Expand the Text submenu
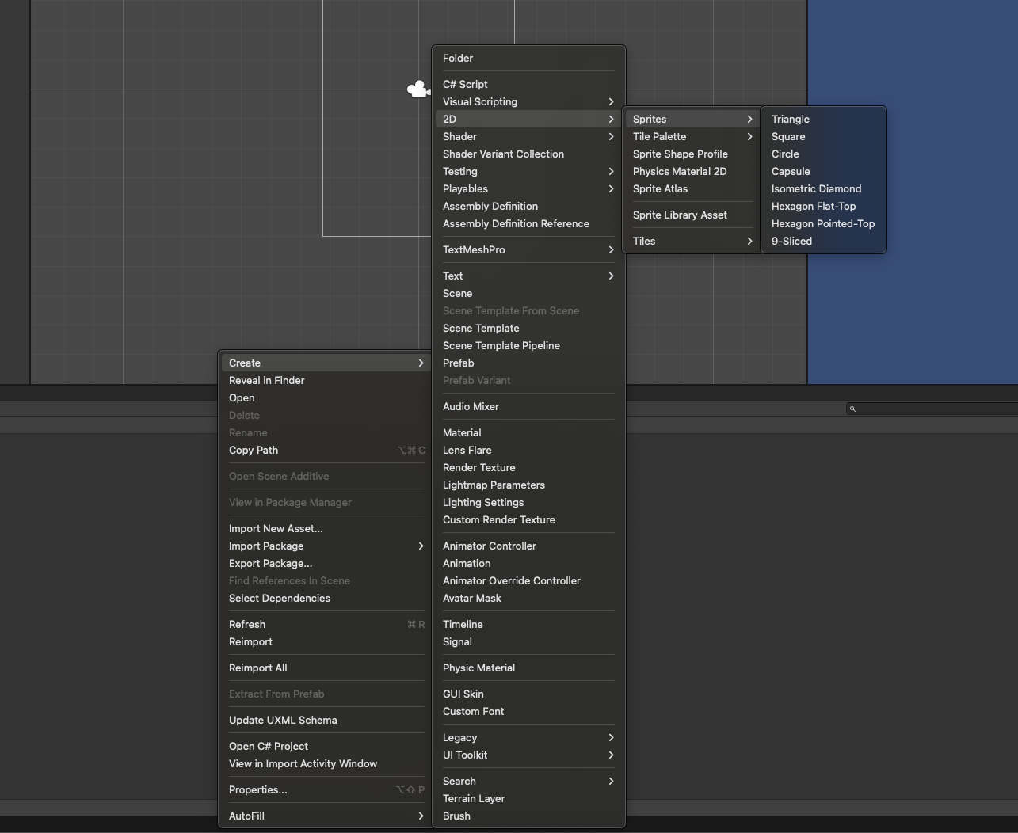The image size is (1018, 833). coord(528,276)
